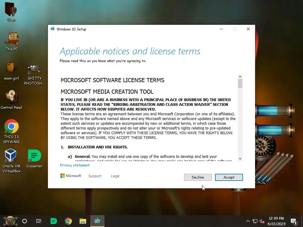Click the license text scroll up arrow
Viewport: 303px width, 227px height.
click(x=240, y=77)
